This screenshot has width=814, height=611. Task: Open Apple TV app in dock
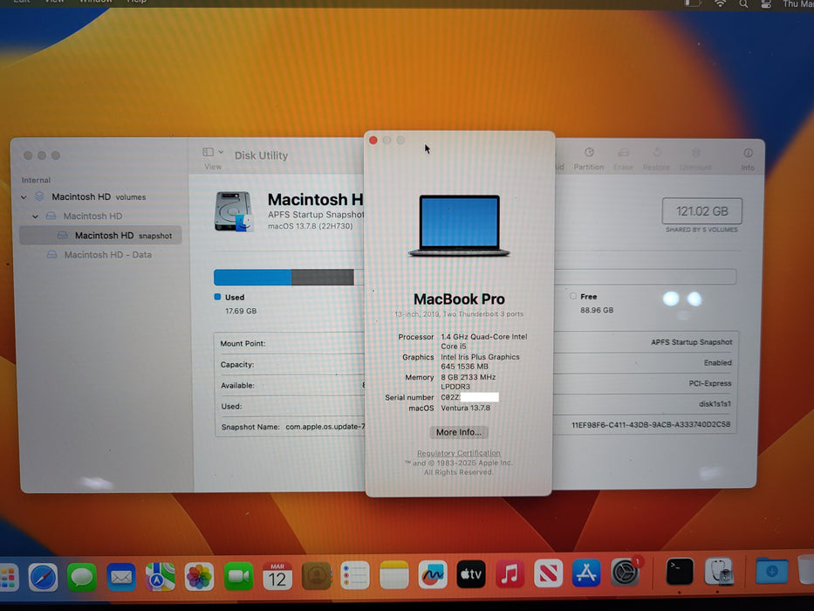pyautogui.click(x=471, y=573)
